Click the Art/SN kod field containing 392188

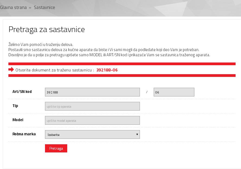coord(92,92)
